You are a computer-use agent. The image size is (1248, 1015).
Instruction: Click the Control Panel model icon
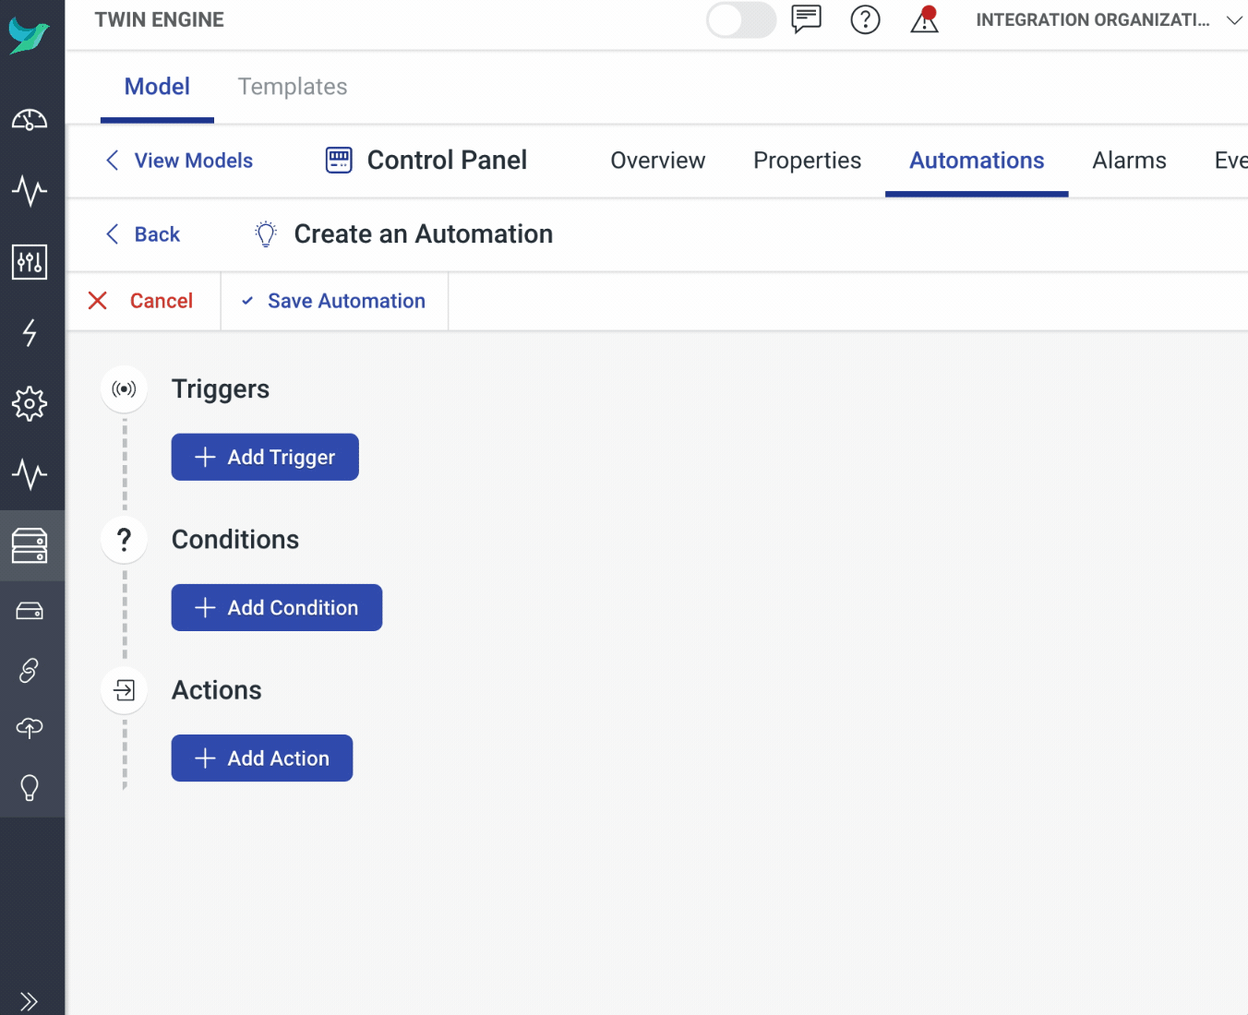pyautogui.click(x=339, y=161)
